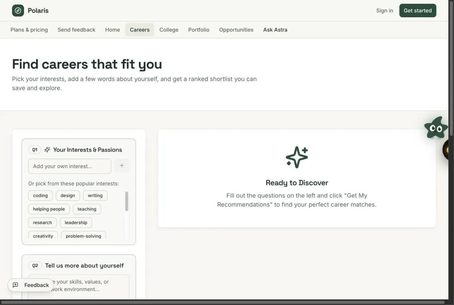Viewport: 454px width, 305px height.
Task: Choose the problem-solving interest chip
Action: (x=83, y=235)
